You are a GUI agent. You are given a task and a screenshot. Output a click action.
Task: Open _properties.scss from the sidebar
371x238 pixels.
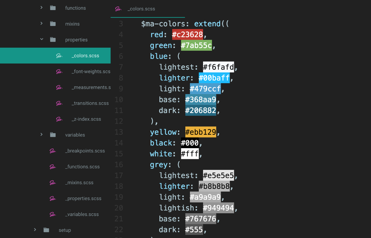tap(83, 198)
